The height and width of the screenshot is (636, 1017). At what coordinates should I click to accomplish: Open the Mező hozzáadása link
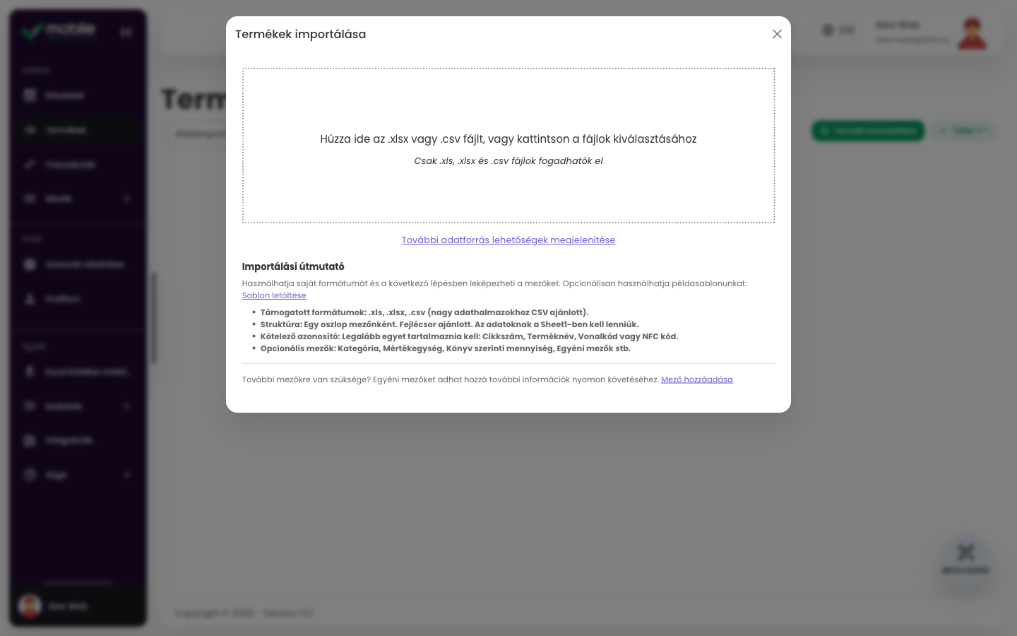tap(697, 379)
